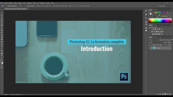Toggle Quick Mask mode
Screen dimensions: 173x97
click(x=2, y=65)
